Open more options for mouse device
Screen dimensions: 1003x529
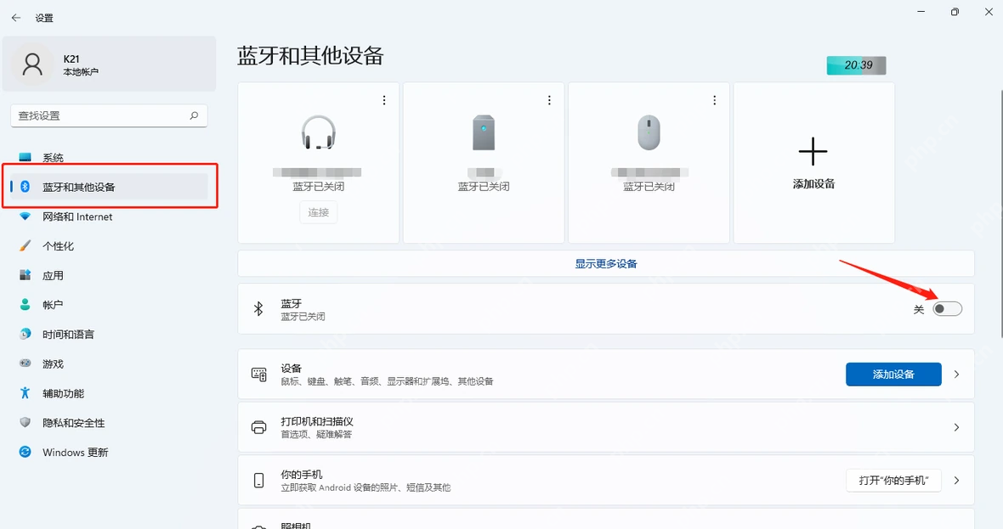click(x=714, y=100)
